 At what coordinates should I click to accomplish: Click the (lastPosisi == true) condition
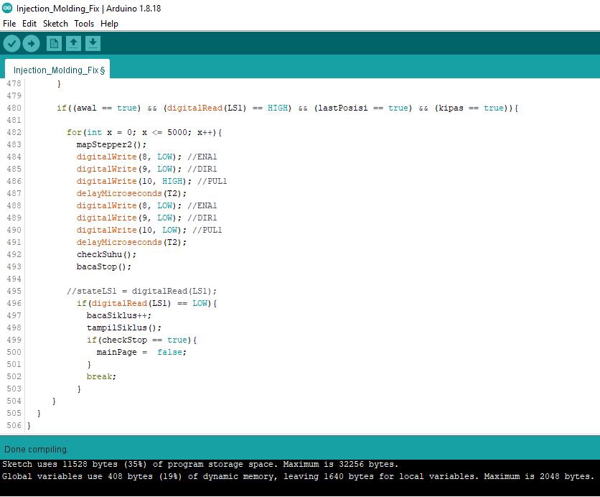click(363, 108)
